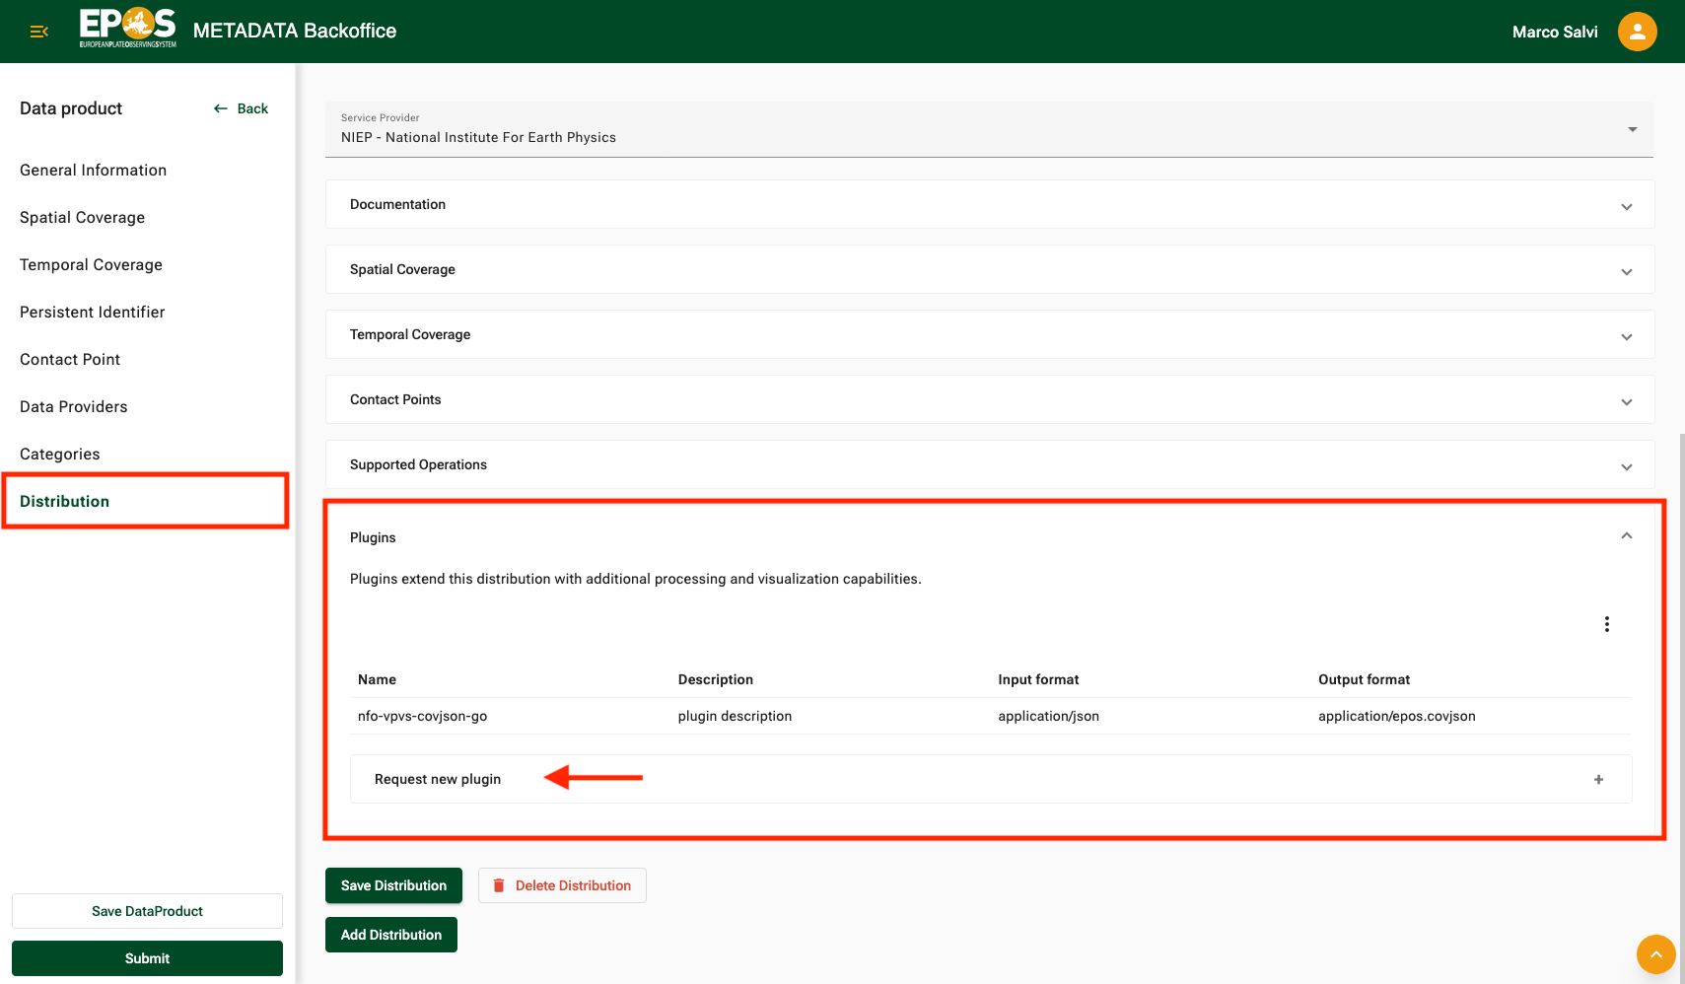Click the Save Distribution button

[392, 884]
